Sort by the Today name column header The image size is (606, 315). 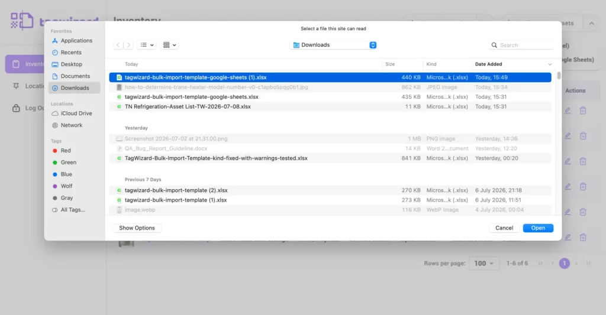(x=131, y=64)
